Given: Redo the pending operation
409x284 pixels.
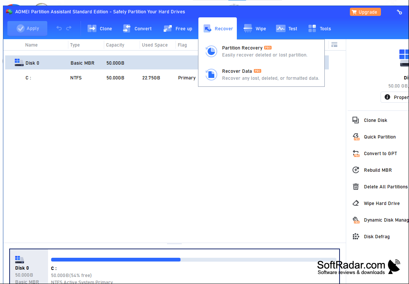Looking at the screenshot, I should 69,28.
